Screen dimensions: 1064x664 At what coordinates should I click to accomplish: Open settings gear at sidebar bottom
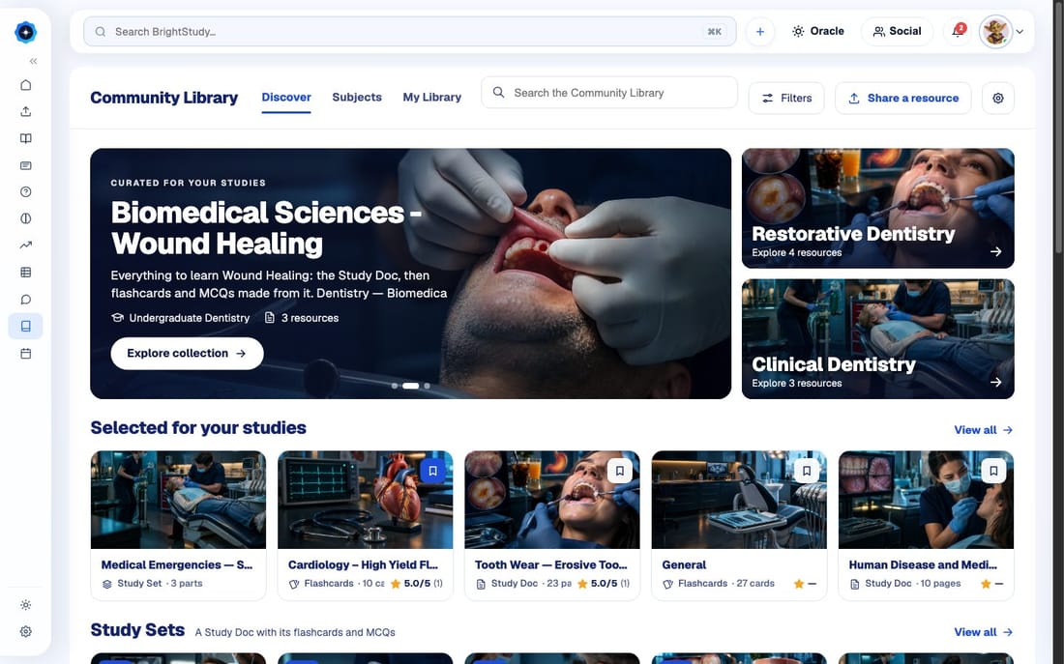tap(26, 631)
